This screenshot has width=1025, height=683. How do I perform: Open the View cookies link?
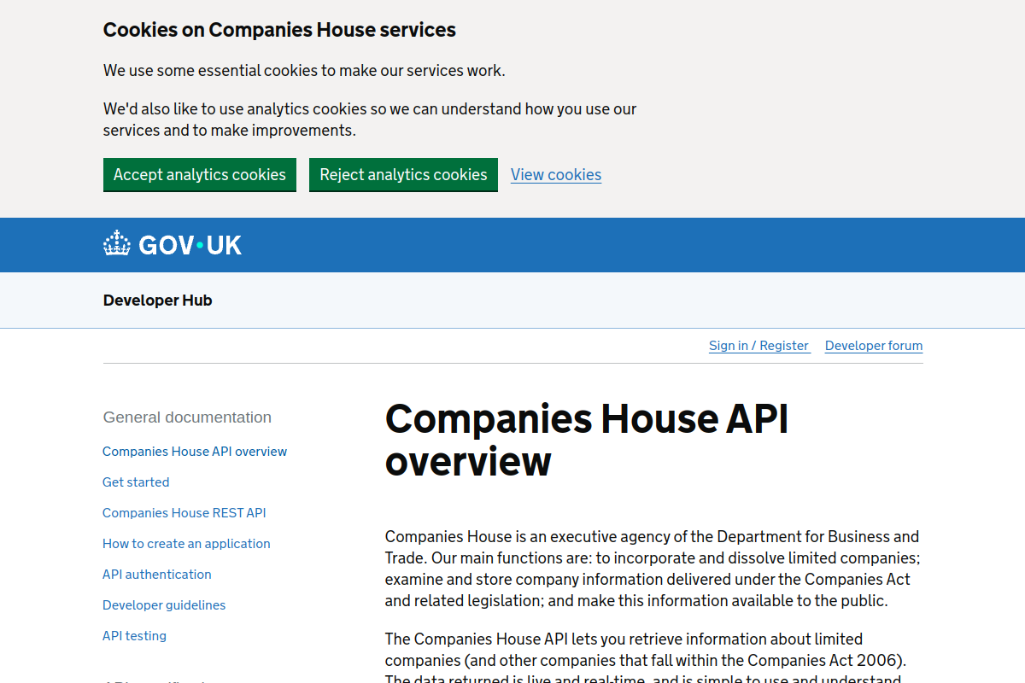pyautogui.click(x=556, y=175)
